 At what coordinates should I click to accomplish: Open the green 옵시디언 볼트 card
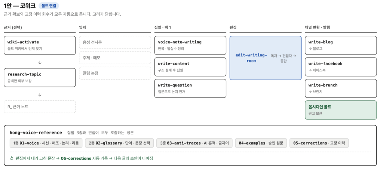tap(341, 110)
